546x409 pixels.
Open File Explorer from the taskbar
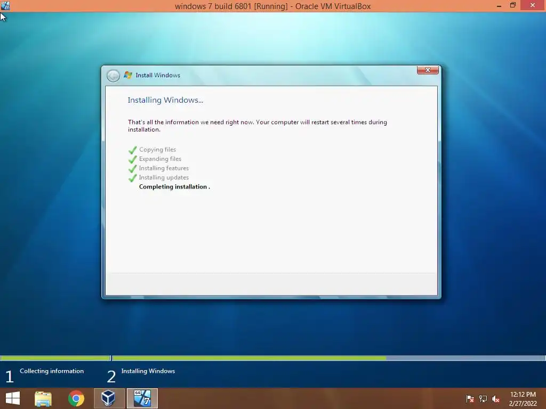click(x=43, y=398)
